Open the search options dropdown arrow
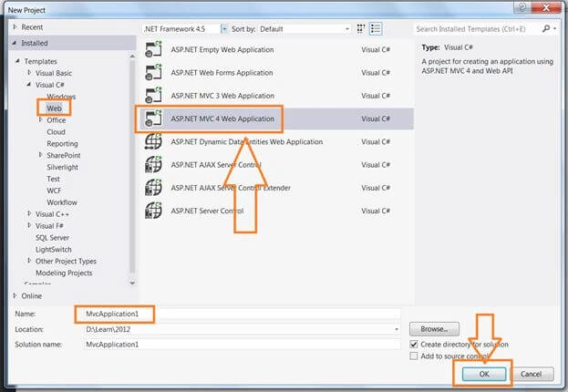The height and width of the screenshot is (392, 568). tap(555, 28)
